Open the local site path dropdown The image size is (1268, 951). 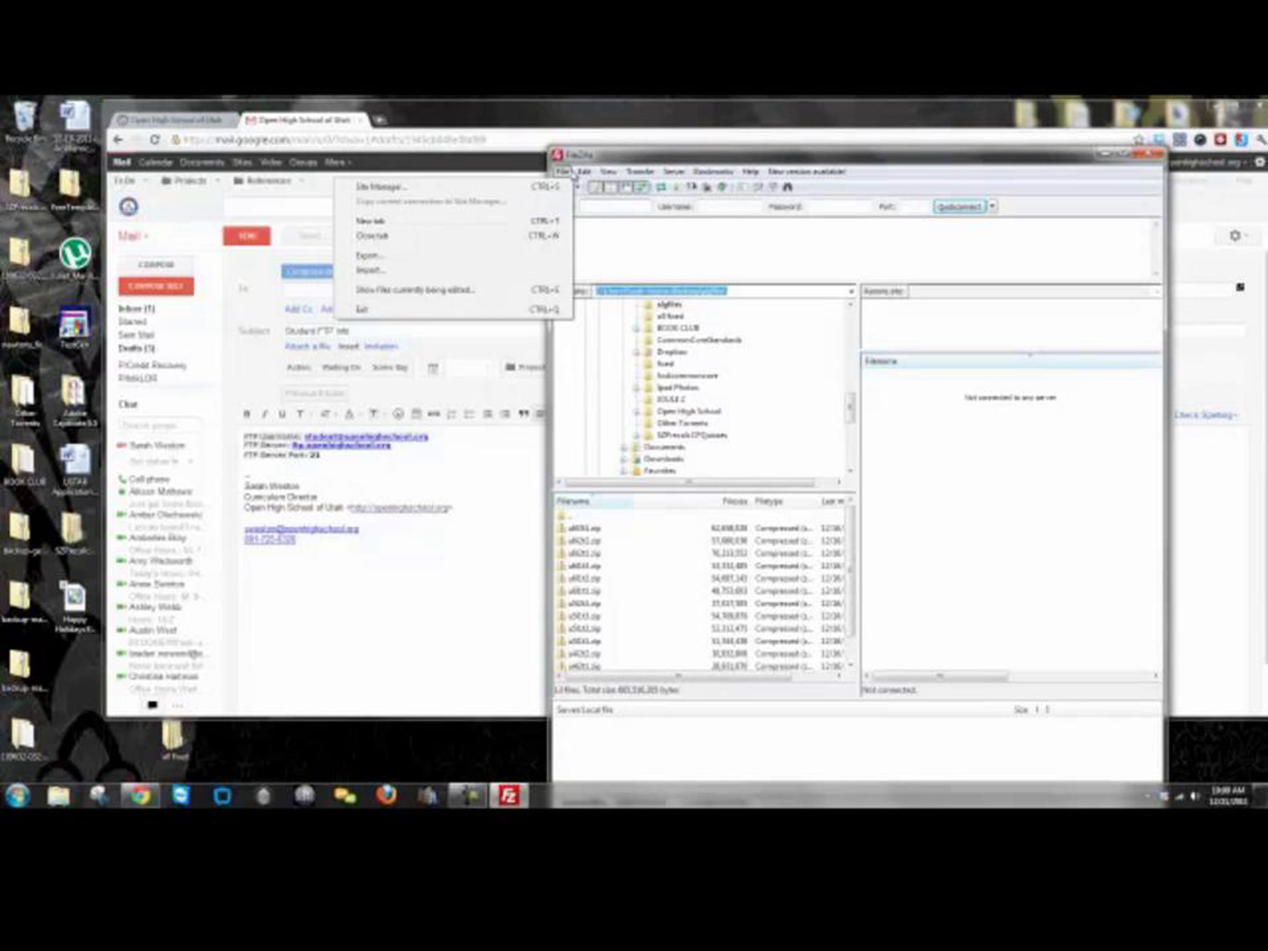tap(851, 292)
